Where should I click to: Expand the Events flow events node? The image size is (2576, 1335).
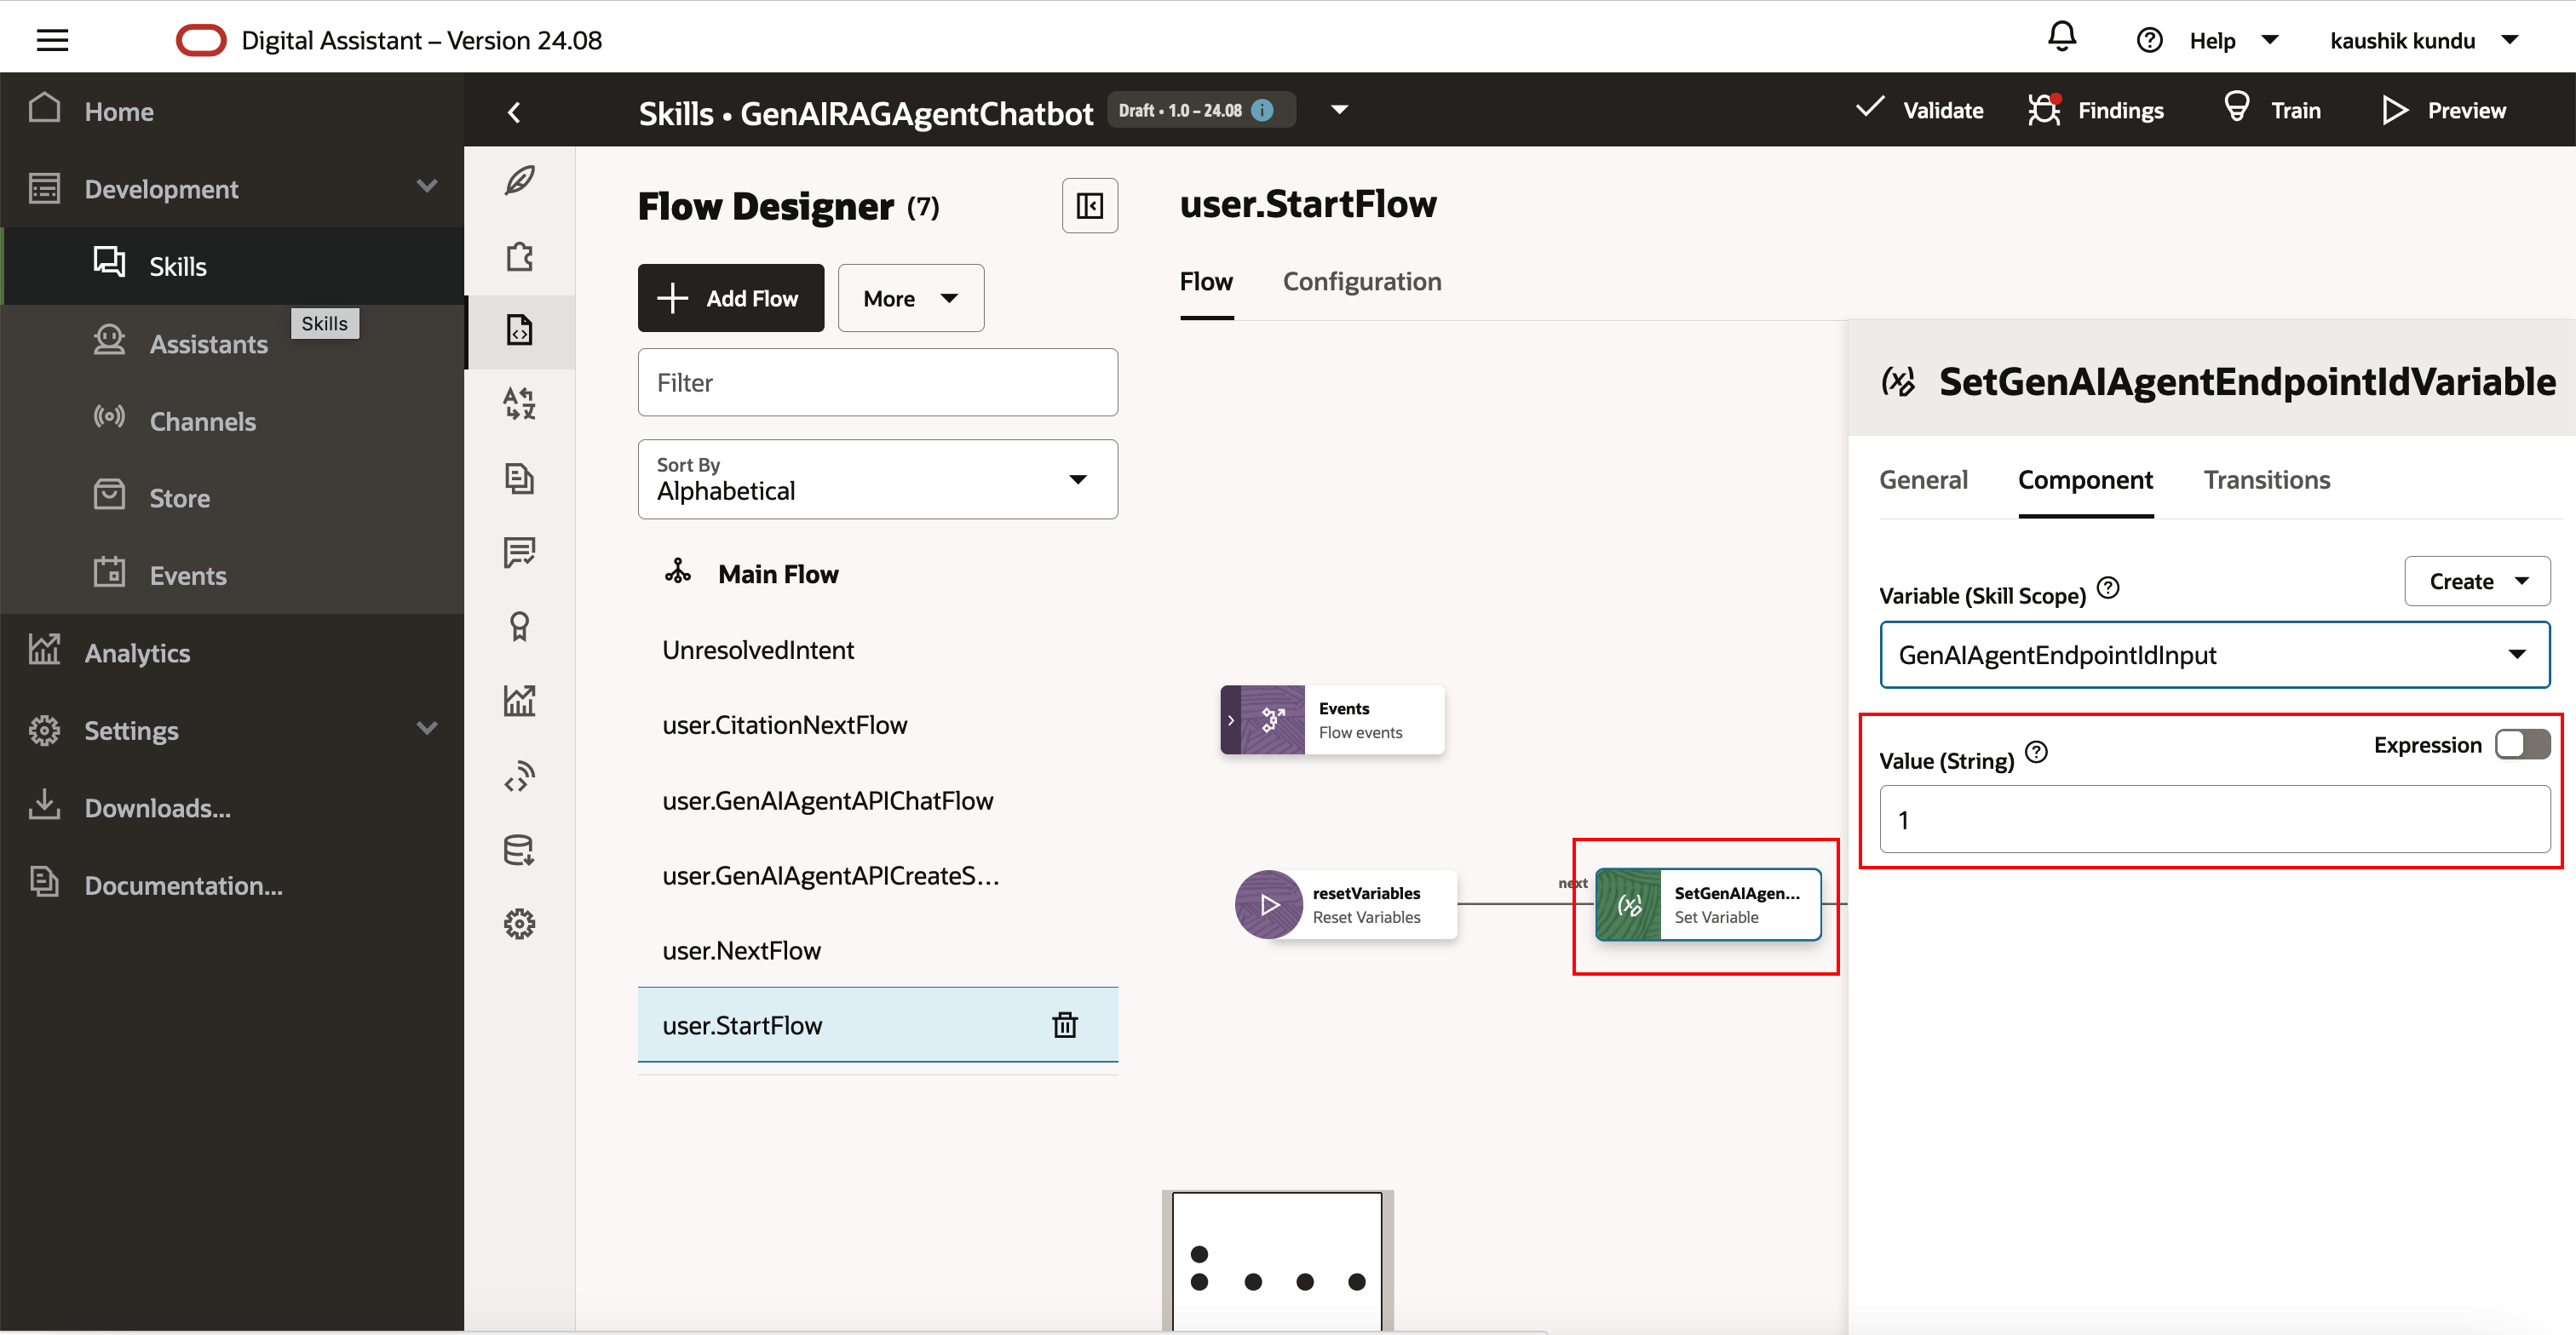tap(1231, 719)
